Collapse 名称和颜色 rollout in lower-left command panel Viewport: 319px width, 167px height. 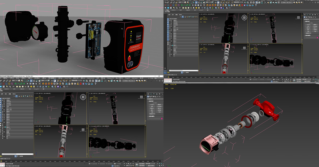[x=151, y=116]
